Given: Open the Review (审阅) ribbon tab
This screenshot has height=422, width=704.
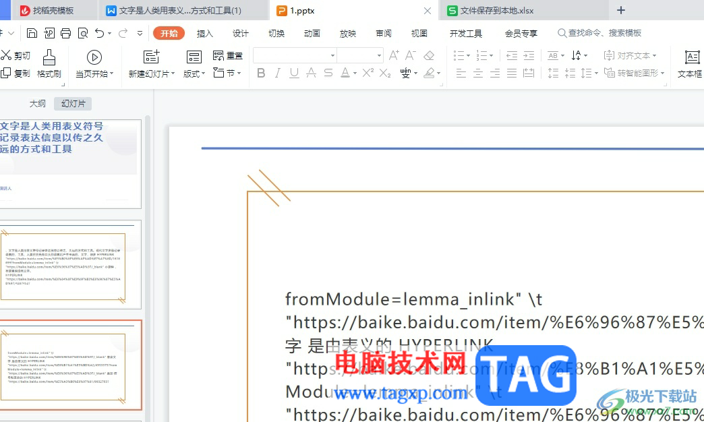Looking at the screenshot, I should (384, 33).
